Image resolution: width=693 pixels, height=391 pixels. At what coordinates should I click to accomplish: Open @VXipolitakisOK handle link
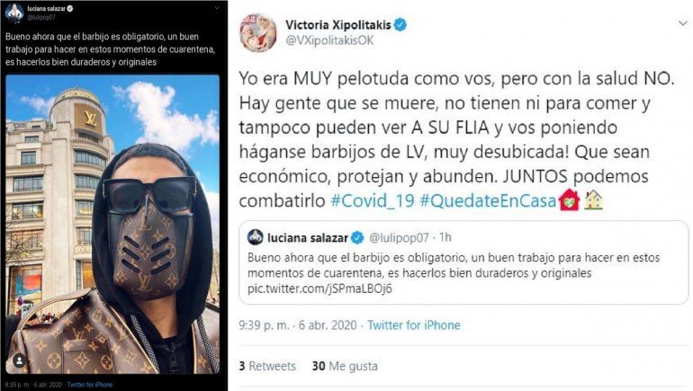coord(329,40)
